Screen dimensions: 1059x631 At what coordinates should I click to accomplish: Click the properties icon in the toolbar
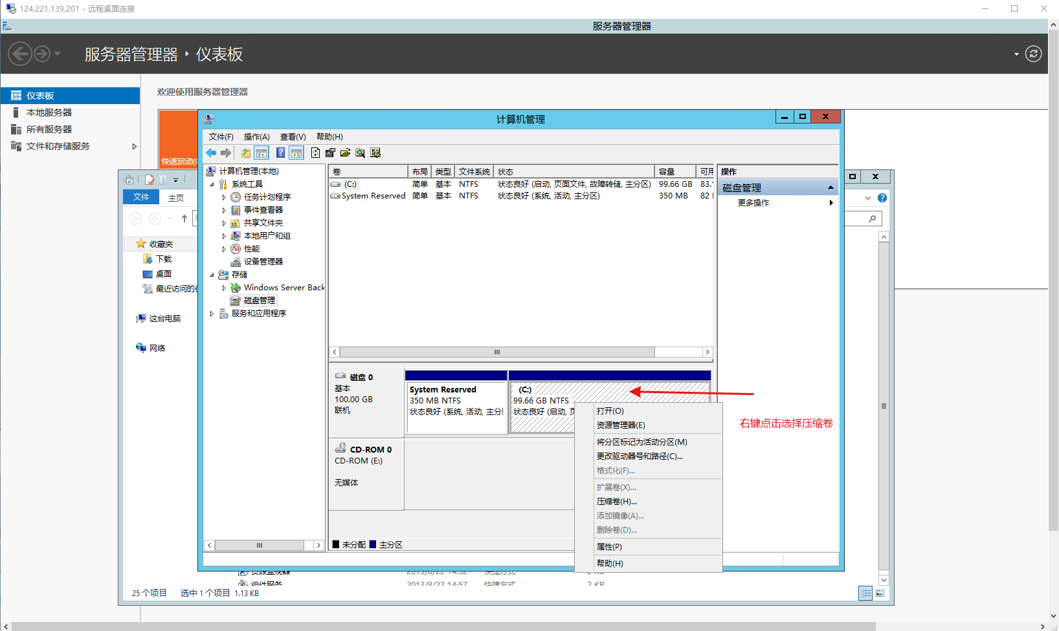[x=330, y=153]
